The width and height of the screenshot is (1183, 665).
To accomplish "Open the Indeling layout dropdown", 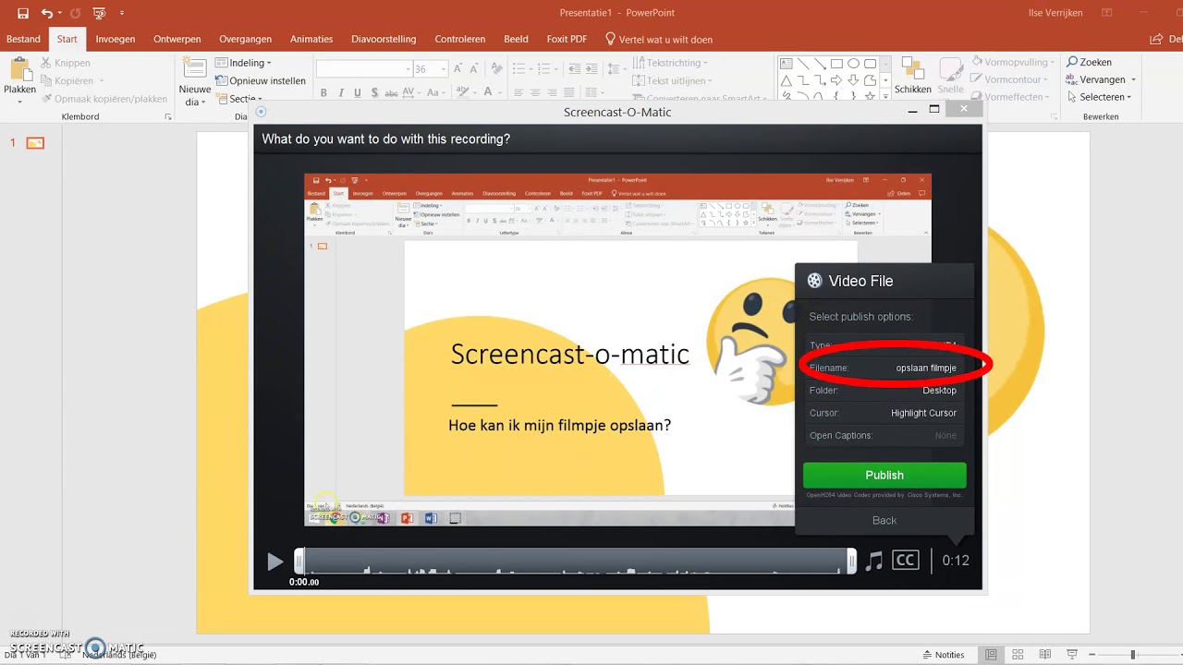I will (x=244, y=63).
